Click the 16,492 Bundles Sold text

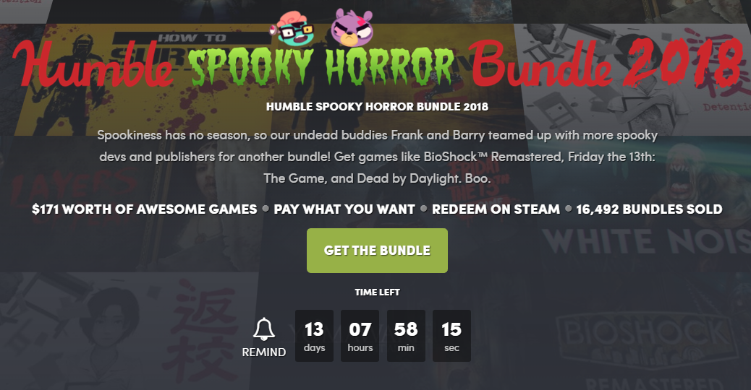point(649,209)
